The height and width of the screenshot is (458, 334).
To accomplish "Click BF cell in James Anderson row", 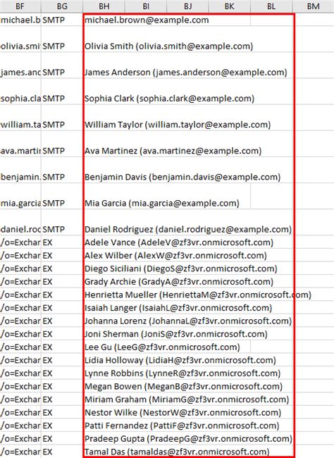I will 20,72.
